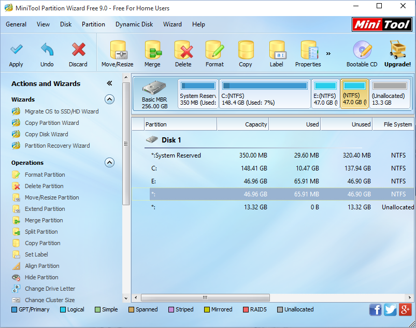Viewport: 416px width, 328px height.
Task: Choose Extend Partition operation
Action: [x=45, y=209]
